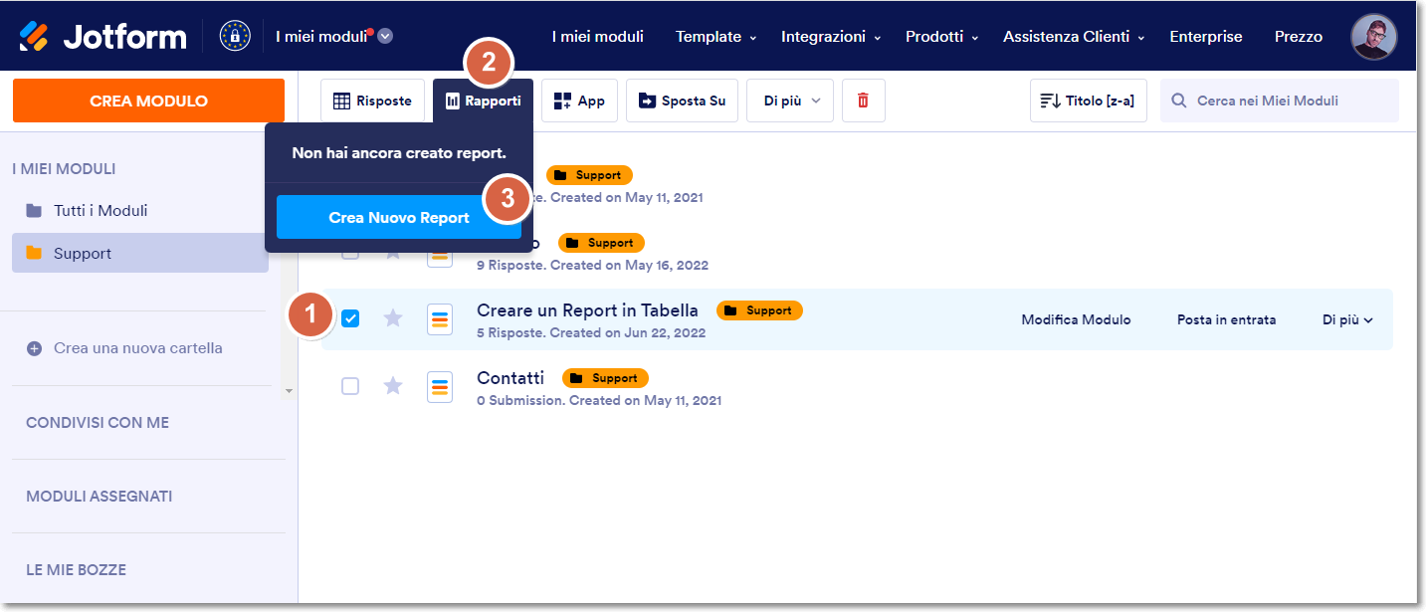Expand the Integrazioni menu

click(x=831, y=37)
